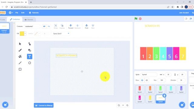Pick the Fill bucket tool
194x109 pixels.
tap(20, 57)
